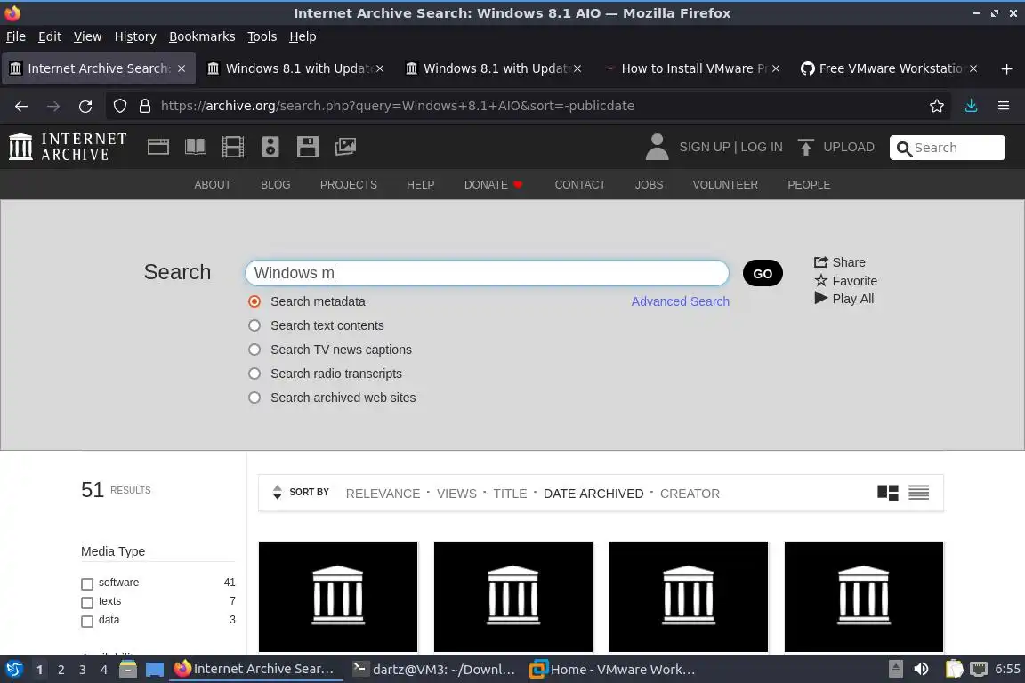
Task: Switch to VMware Workstation taskbar window
Action: 612,670
